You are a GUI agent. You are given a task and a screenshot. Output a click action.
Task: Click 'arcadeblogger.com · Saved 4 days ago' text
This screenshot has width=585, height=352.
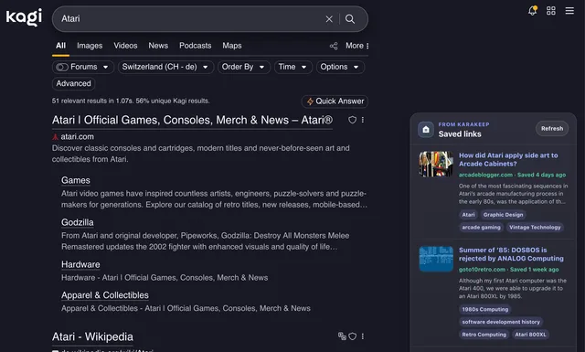512,175
